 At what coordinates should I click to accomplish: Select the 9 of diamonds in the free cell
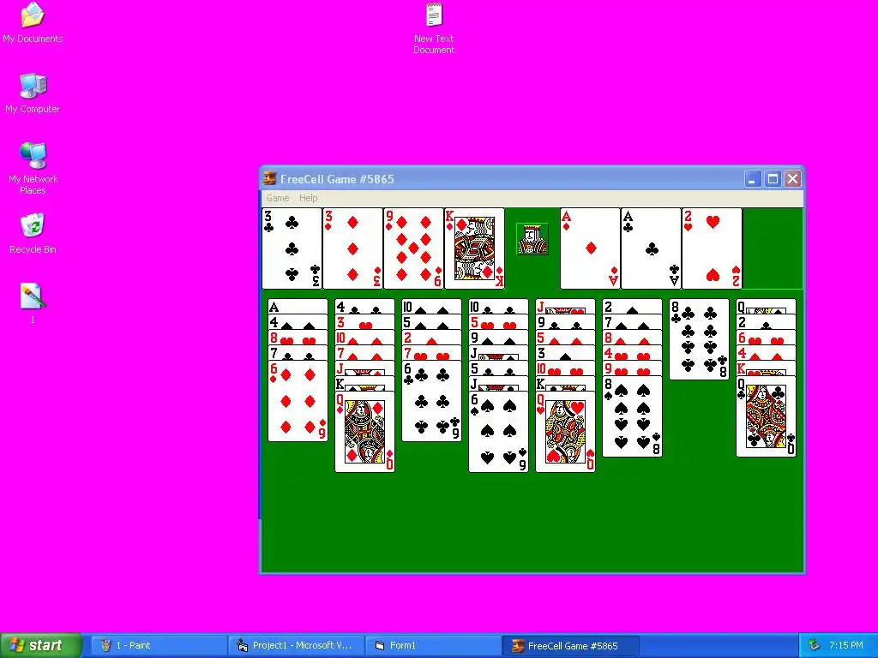(413, 248)
